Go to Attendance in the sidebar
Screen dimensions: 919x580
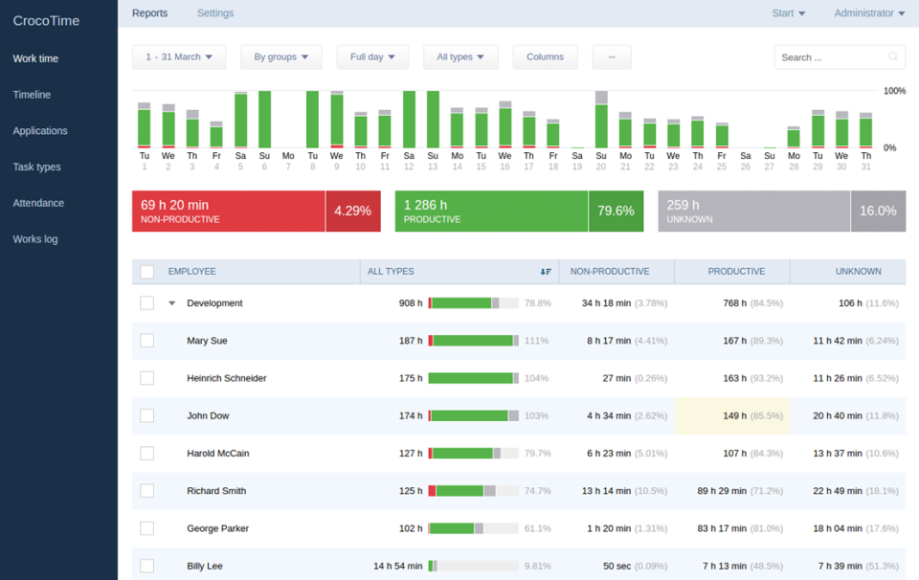click(38, 203)
